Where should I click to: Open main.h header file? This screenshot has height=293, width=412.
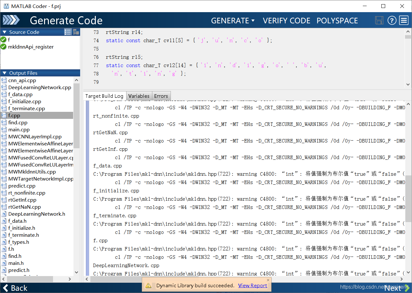pos(16,263)
